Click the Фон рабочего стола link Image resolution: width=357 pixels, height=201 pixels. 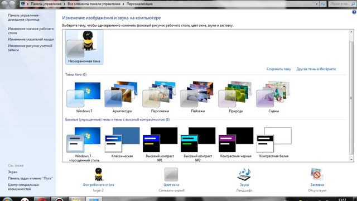[98, 185]
